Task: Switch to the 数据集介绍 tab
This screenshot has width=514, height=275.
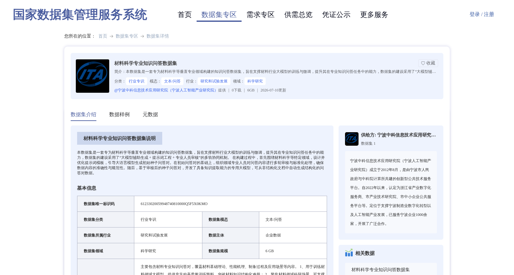Action: coord(84,115)
